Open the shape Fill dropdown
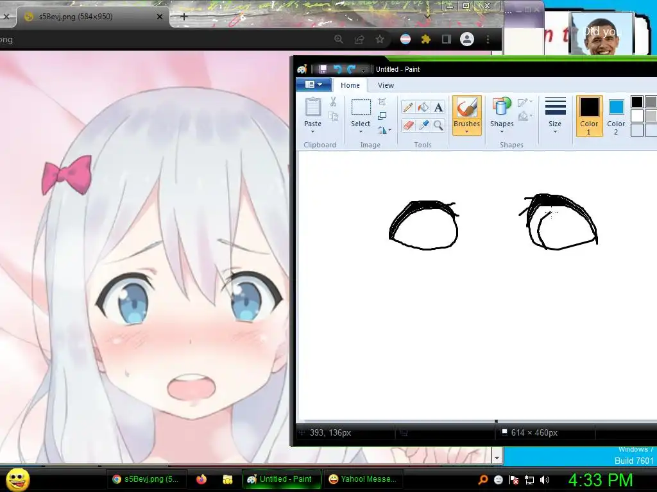 click(x=525, y=116)
